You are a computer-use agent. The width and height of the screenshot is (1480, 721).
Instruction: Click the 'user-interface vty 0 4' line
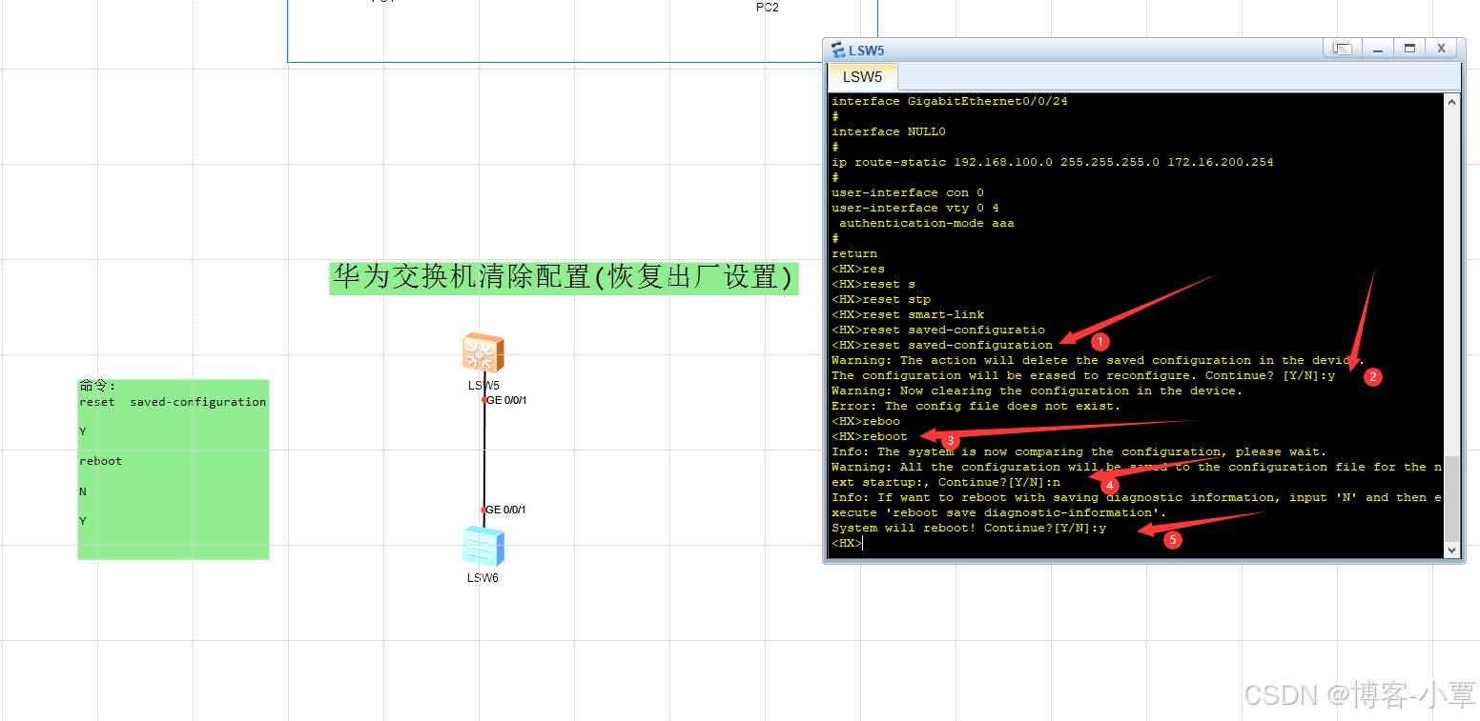[915, 208]
